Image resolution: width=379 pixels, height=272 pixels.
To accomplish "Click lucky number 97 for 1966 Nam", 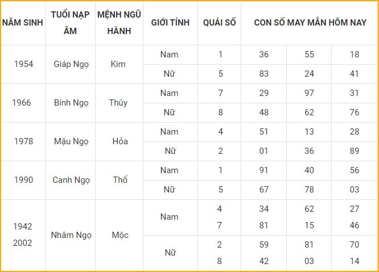I will click(309, 93).
